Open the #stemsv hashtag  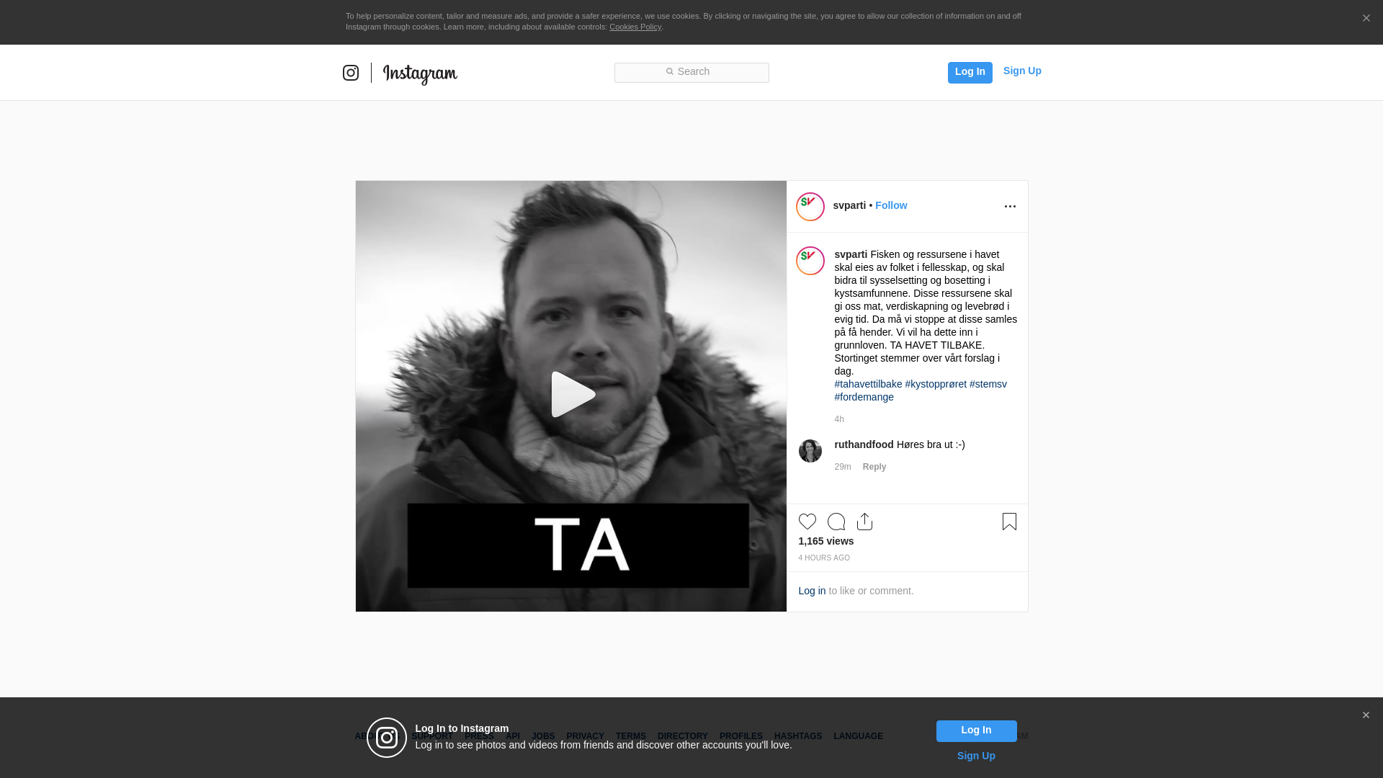[988, 384]
